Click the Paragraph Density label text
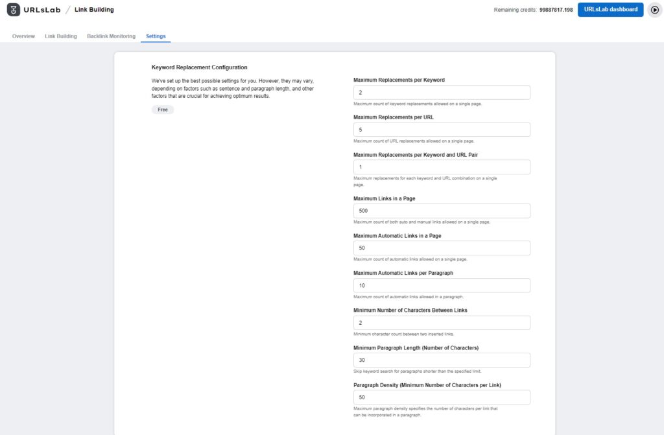 (427, 386)
